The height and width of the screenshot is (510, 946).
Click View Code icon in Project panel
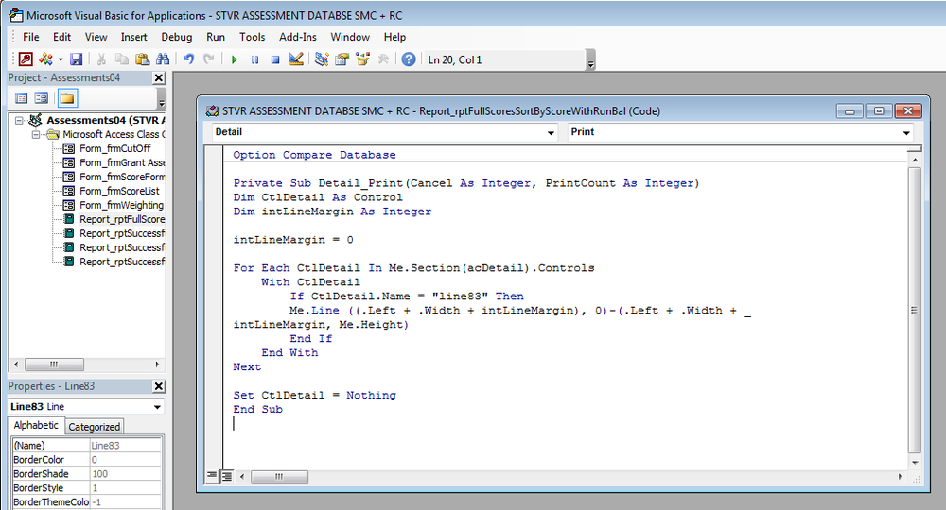21,98
